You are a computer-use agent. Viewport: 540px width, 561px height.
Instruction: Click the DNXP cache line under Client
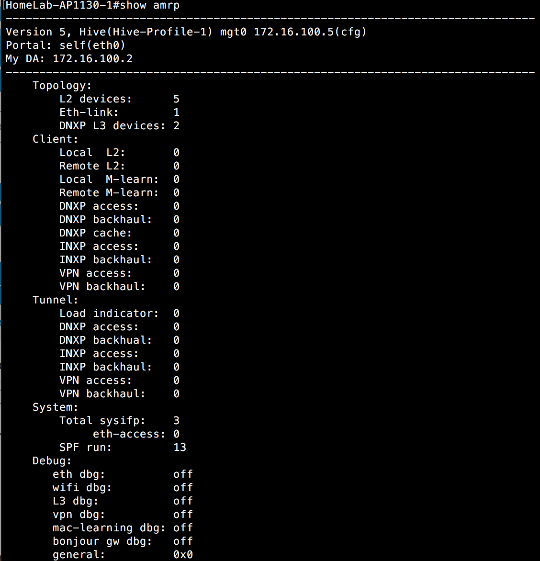click(x=120, y=233)
